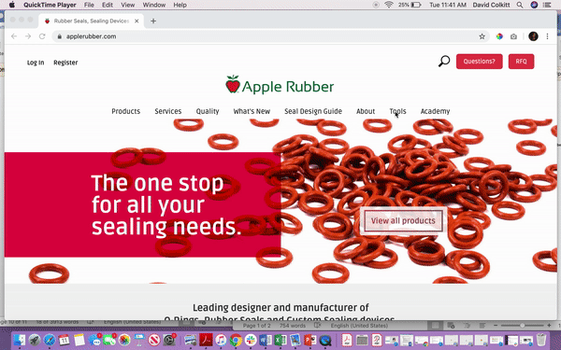The image size is (561, 350).
Task: Open the Chrome profile avatar
Action: coord(533,36)
